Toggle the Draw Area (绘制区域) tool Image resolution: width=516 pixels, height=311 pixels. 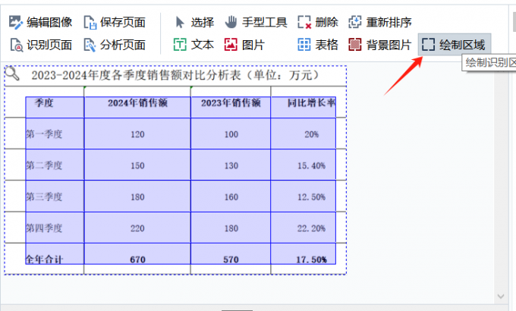point(455,45)
